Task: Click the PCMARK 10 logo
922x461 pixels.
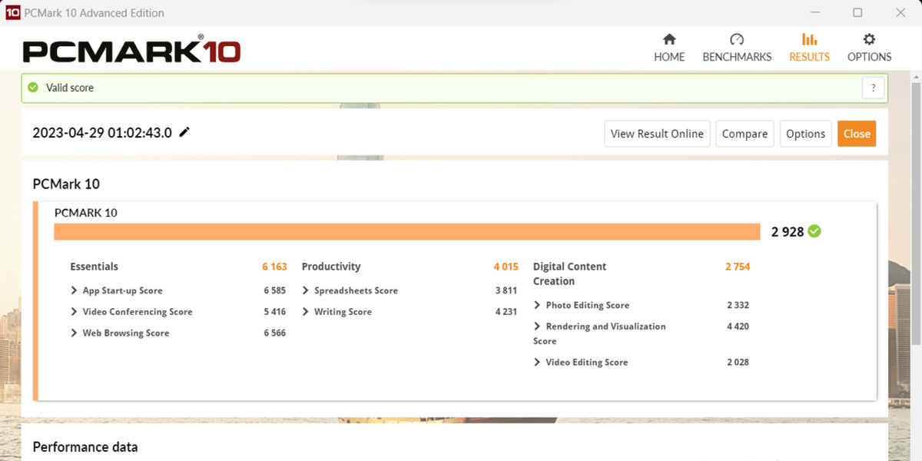Action: [131, 50]
